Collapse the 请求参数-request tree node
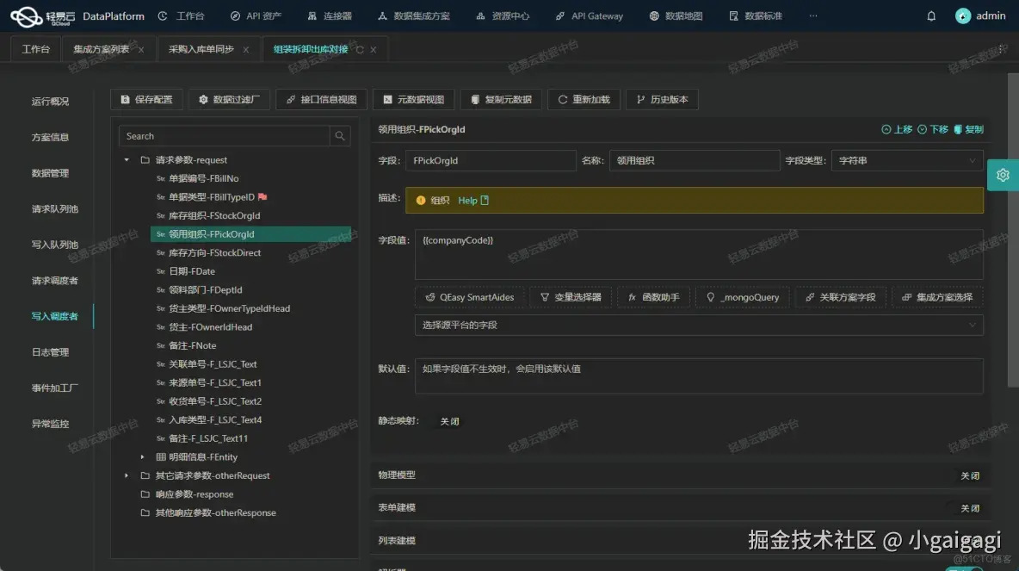This screenshot has height=571, width=1019. 127,159
